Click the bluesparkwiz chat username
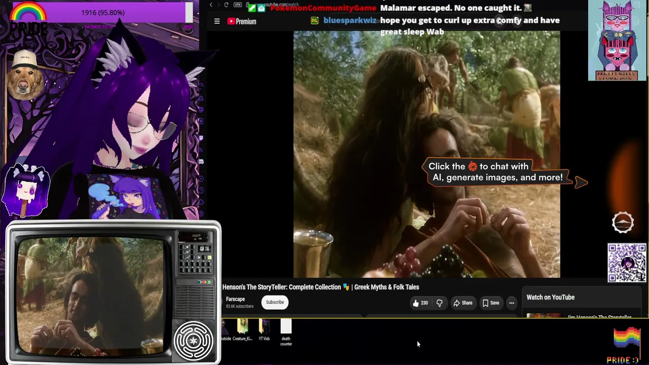This screenshot has width=649, height=365. click(x=350, y=20)
